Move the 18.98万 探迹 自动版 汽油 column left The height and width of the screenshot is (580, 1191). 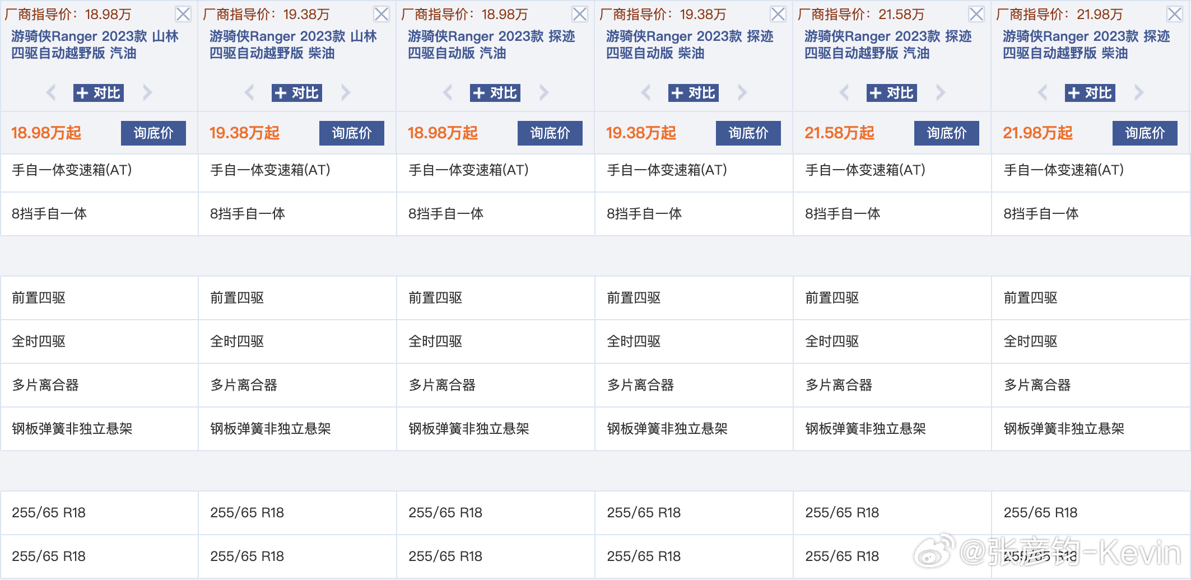tap(448, 92)
